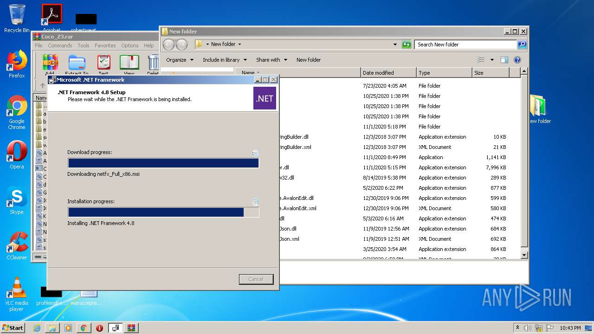Open the Skype desktop shortcut

pos(17,200)
